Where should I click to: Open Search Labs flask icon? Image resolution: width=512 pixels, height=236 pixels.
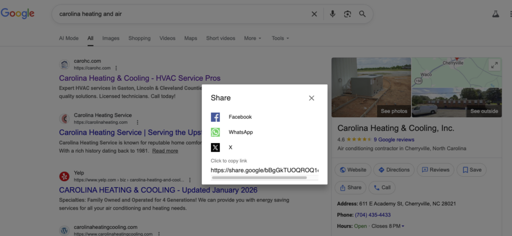(x=495, y=14)
